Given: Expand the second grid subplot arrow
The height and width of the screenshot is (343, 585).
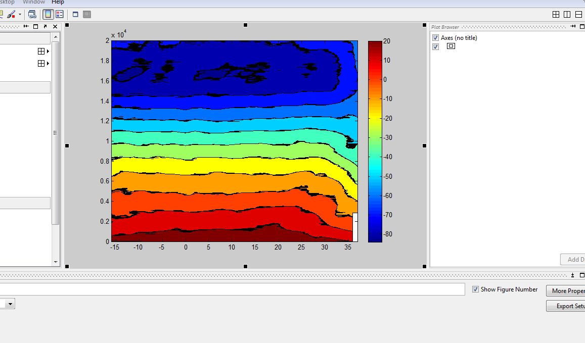Looking at the screenshot, I should click(48, 63).
